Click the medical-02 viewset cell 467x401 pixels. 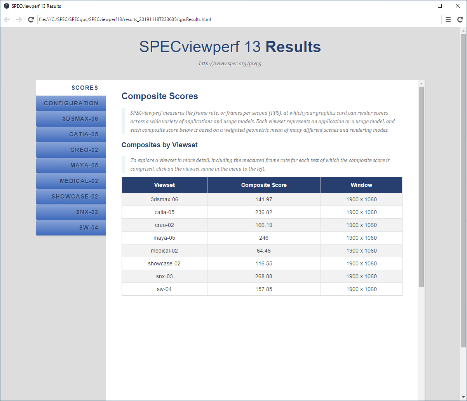(x=164, y=251)
